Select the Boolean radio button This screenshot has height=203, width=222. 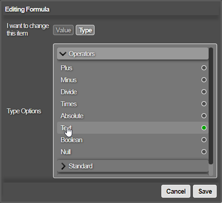click(x=204, y=140)
